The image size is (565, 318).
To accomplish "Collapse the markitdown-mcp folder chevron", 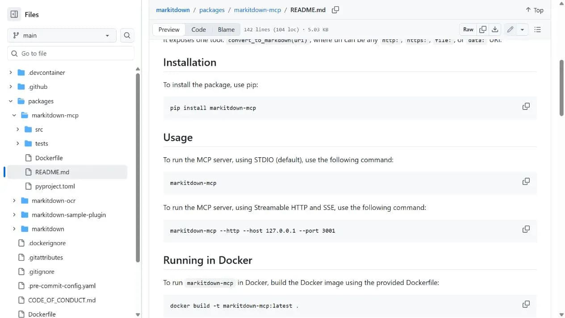I will pyautogui.click(x=14, y=115).
